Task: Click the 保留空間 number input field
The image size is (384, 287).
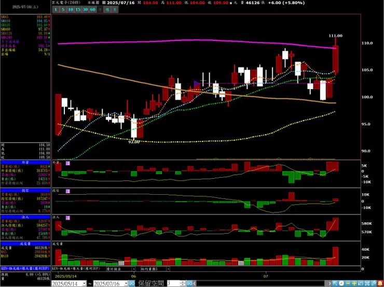Action: [x=173, y=283]
